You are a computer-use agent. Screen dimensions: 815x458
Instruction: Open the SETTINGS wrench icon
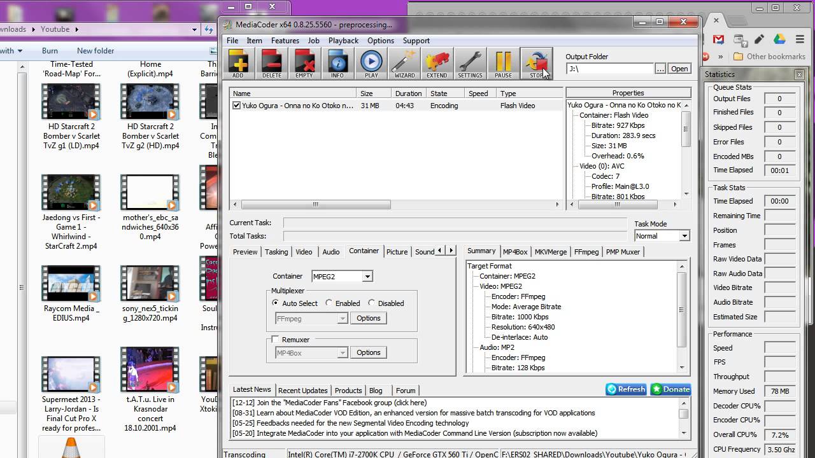tap(470, 64)
